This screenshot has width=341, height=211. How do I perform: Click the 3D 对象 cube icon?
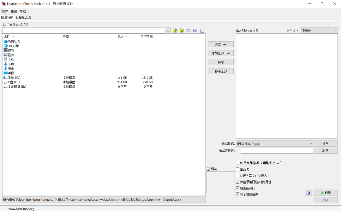pyautogui.click(x=5, y=46)
